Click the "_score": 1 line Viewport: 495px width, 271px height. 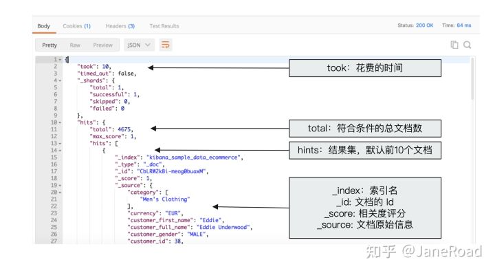(133, 178)
